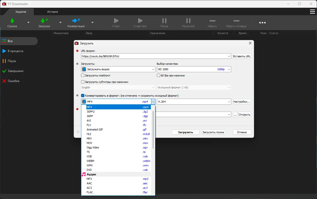Show Ошибка tasks with red cross
This screenshot has height=199, width=317.
13,81
